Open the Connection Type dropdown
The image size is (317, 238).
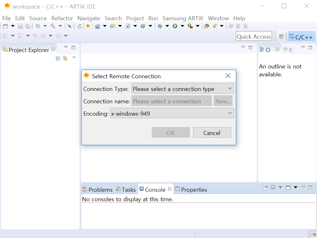[183, 88]
